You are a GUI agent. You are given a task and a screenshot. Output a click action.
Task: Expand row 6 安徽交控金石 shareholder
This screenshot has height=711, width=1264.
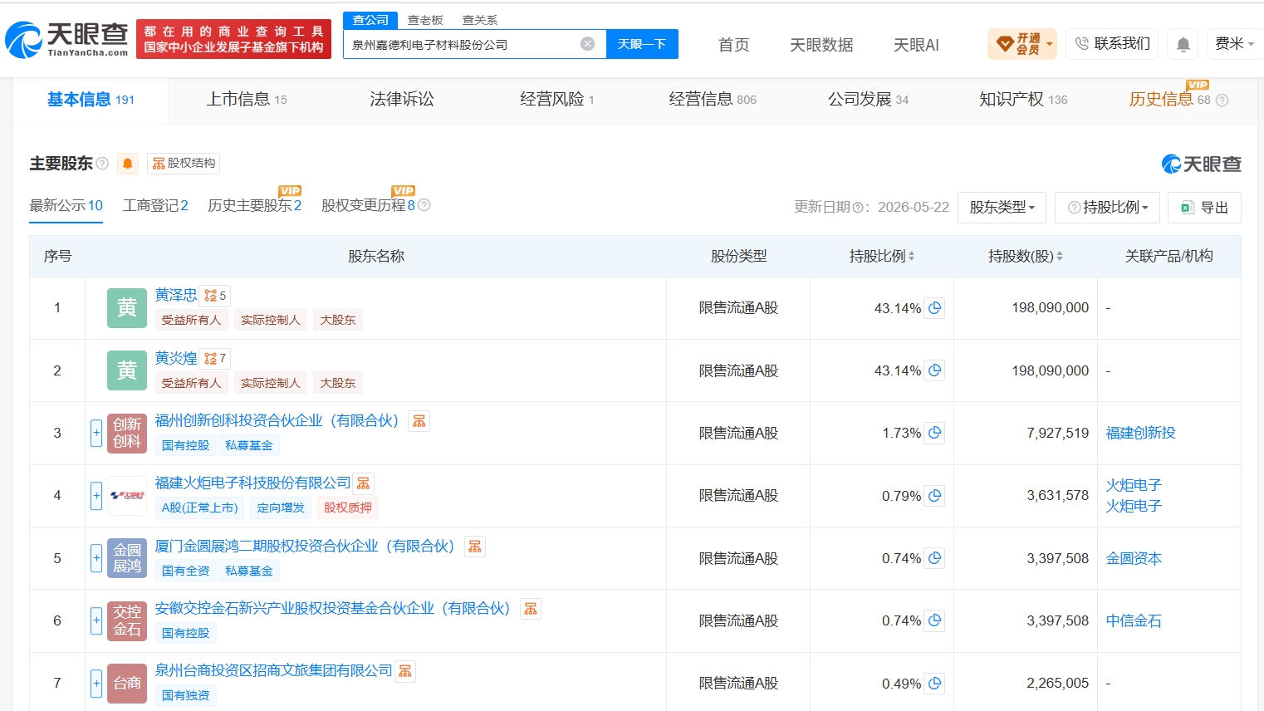pos(96,620)
